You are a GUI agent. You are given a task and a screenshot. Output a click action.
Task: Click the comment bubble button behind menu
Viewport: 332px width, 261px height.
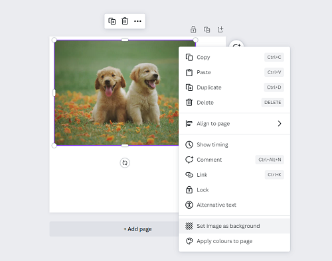point(236,44)
